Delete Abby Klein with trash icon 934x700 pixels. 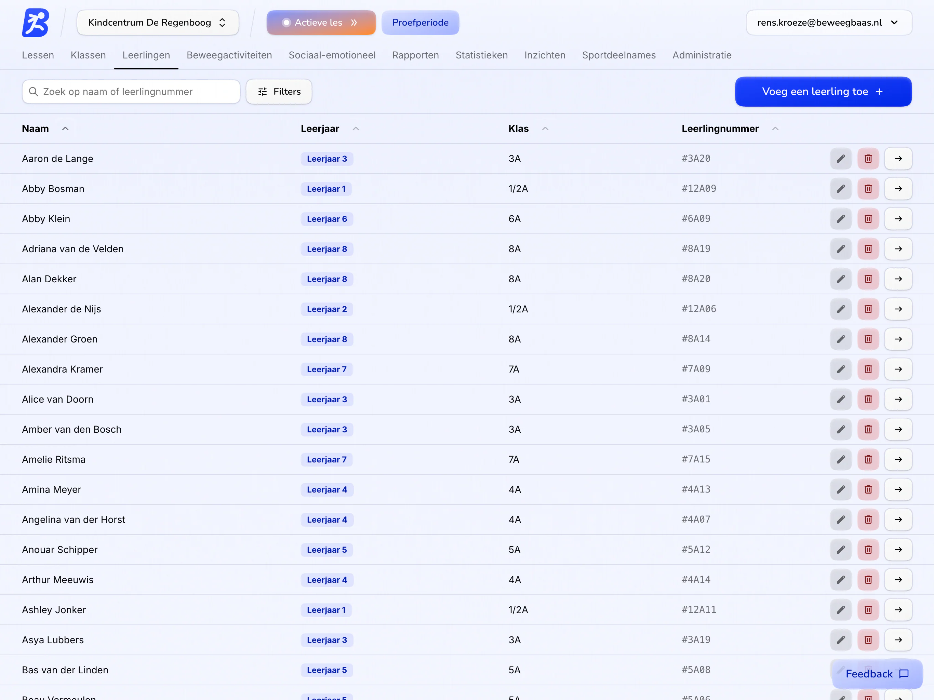click(x=868, y=219)
